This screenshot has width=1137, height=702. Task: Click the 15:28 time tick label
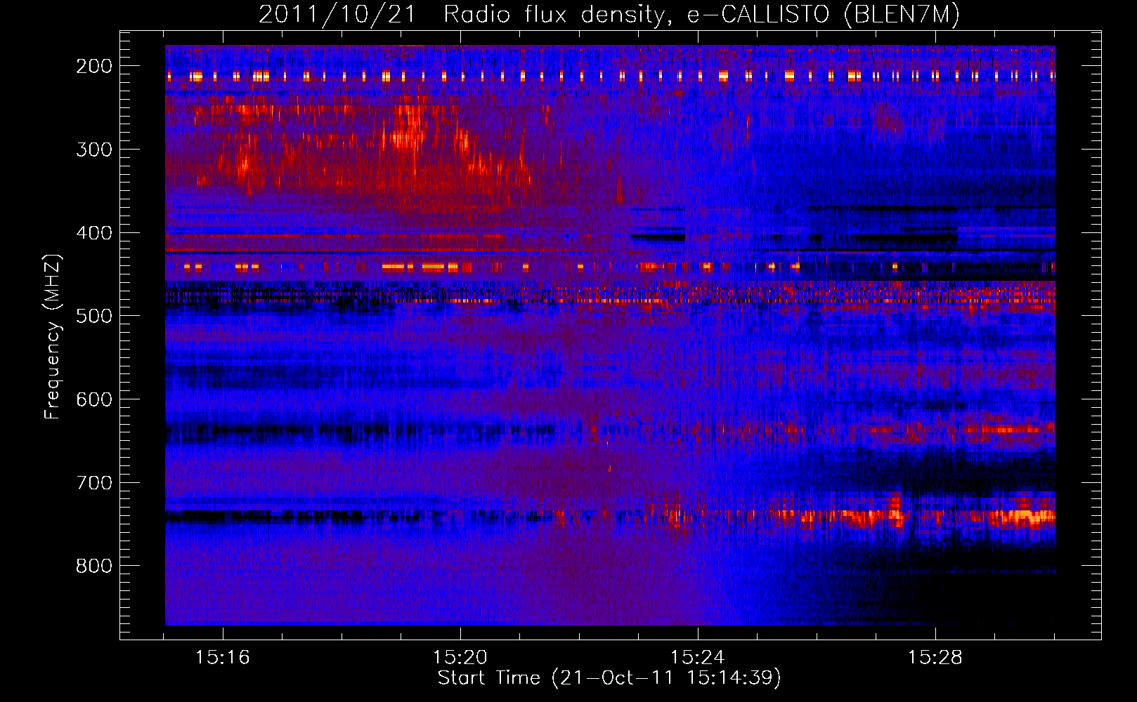(x=935, y=658)
